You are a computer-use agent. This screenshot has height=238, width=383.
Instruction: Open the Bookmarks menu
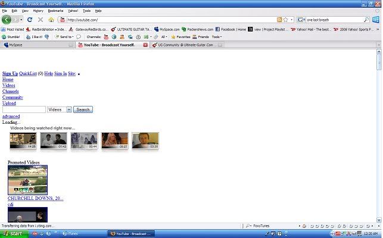[x=55, y=11]
